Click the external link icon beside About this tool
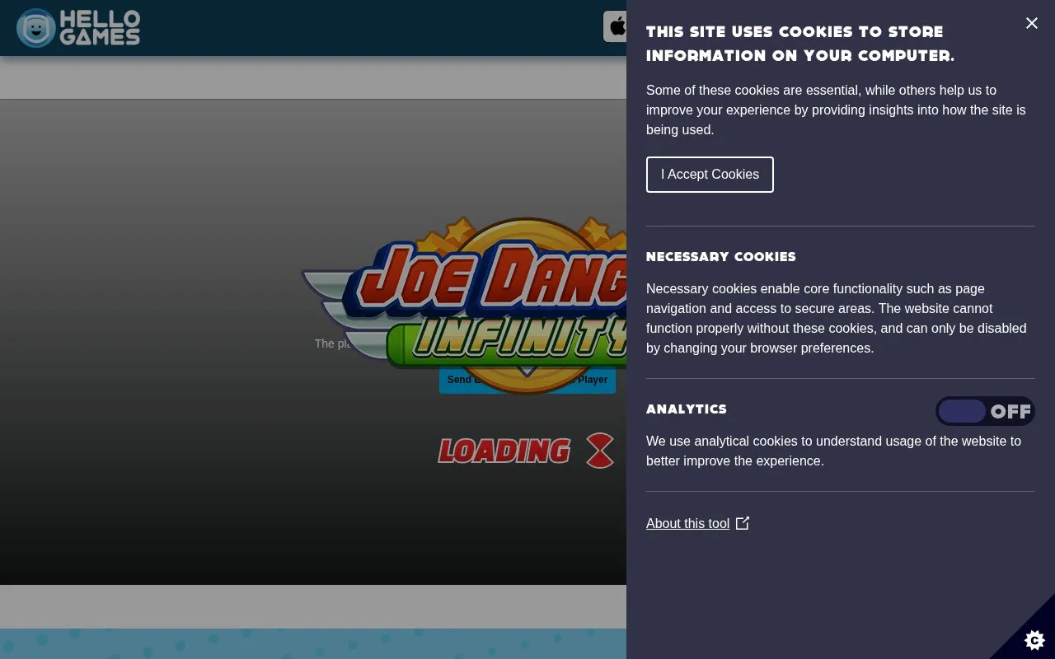The height and width of the screenshot is (659, 1055). click(743, 523)
